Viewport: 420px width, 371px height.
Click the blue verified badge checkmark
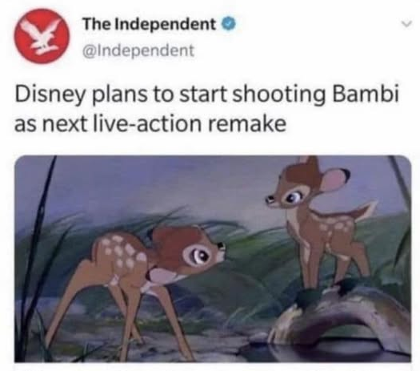[228, 24]
